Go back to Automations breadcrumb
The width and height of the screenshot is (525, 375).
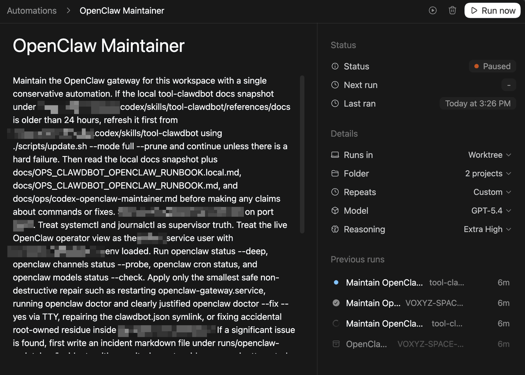[x=32, y=10]
